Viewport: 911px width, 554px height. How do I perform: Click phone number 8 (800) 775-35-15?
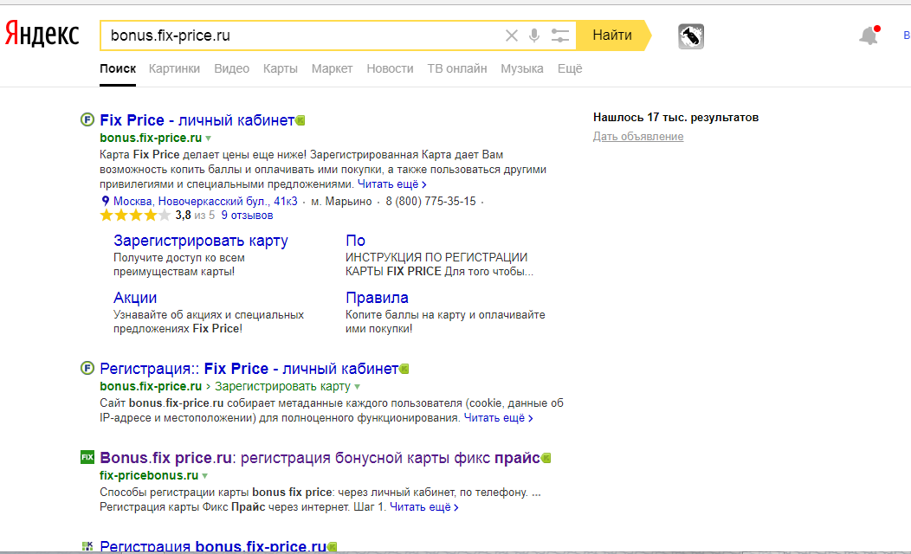click(x=430, y=201)
